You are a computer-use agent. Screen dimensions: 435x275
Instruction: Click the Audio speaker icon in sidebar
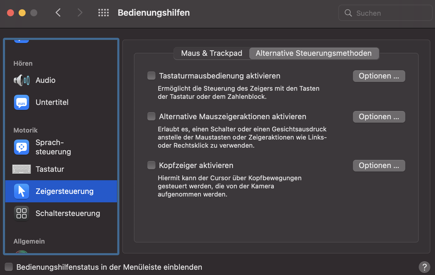(22, 80)
